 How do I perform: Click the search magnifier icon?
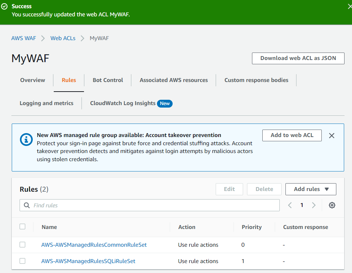pos(27,205)
